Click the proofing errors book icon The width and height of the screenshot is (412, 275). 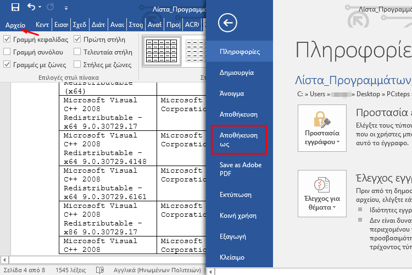[x=100, y=270]
